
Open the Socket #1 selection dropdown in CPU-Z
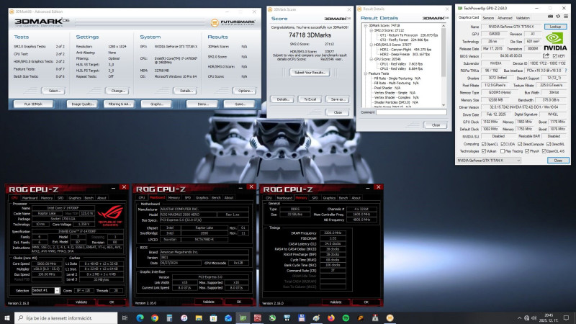click(45, 290)
